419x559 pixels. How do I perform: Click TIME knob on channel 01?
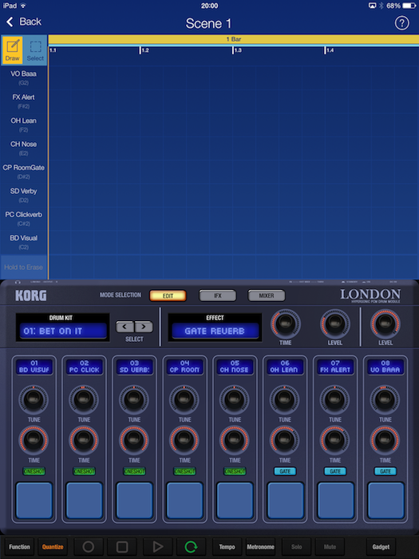click(34, 440)
